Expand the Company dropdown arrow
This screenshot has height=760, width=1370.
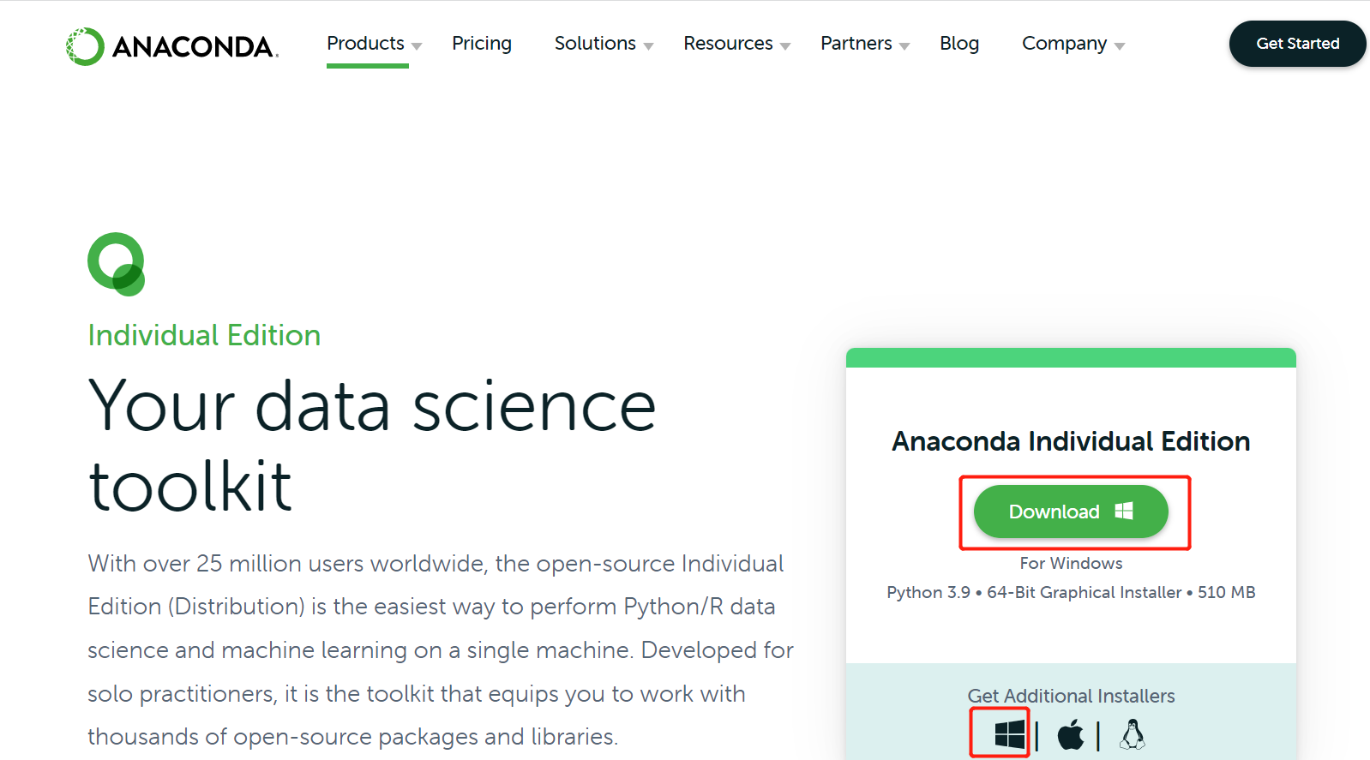1120,46
